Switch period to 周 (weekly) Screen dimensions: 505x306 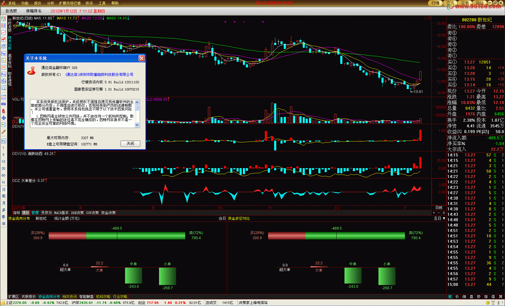pyautogui.click(x=4, y=196)
